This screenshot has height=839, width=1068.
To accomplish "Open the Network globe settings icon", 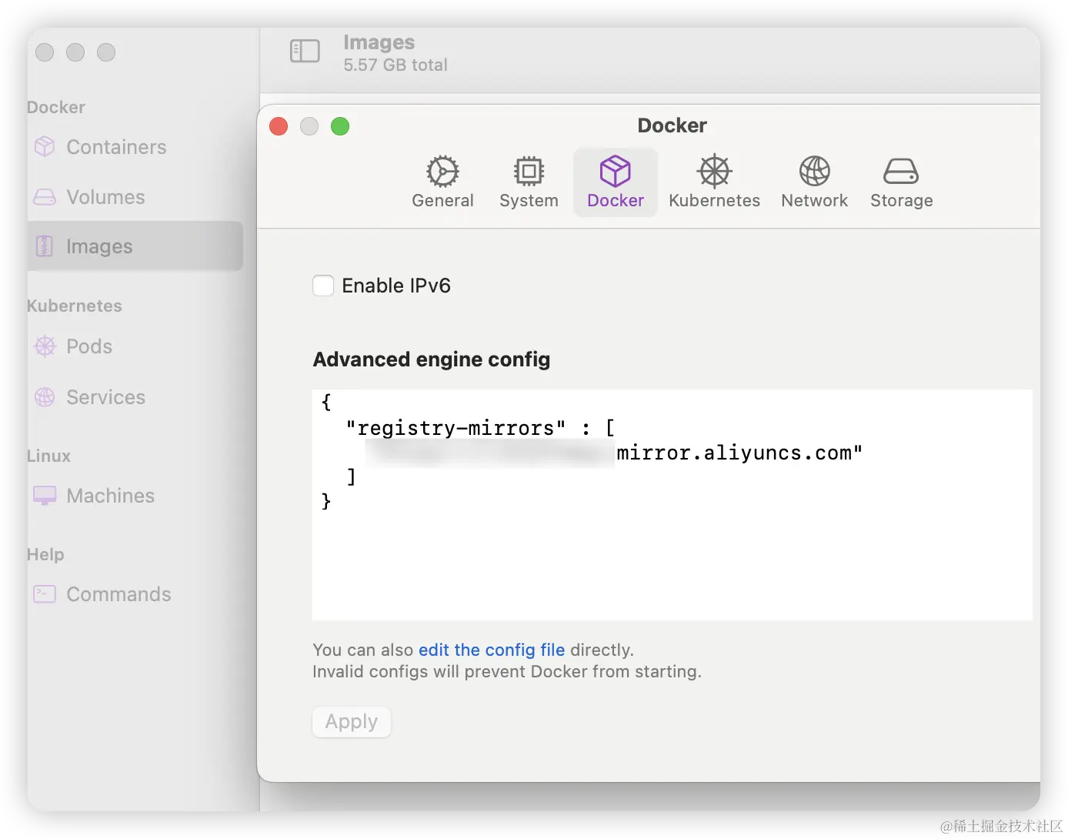I will [x=815, y=171].
